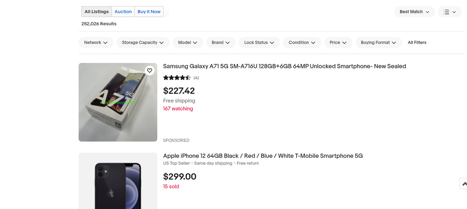Expand the Network filter
Screen dimensions: 467x209
[x=96, y=42]
